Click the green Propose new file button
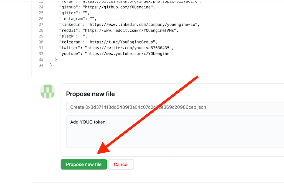284x188 pixels. tap(84, 164)
